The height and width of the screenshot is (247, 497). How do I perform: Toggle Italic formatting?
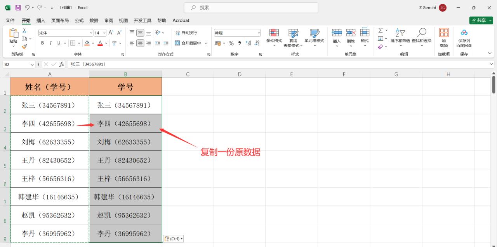pyautogui.click(x=50, y=43)
